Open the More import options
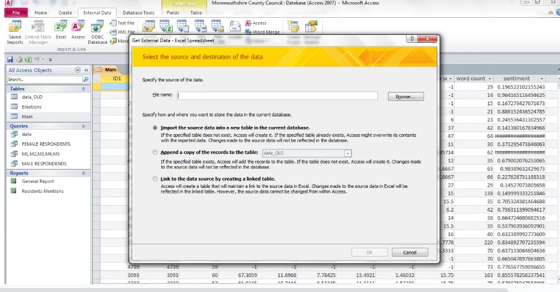 119,41
